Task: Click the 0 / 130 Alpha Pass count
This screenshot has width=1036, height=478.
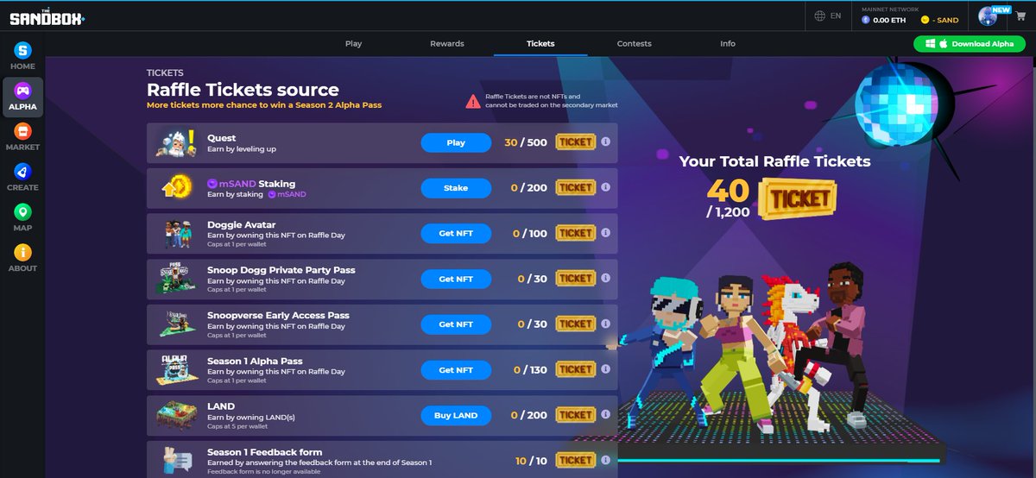Action: [530, 369]
